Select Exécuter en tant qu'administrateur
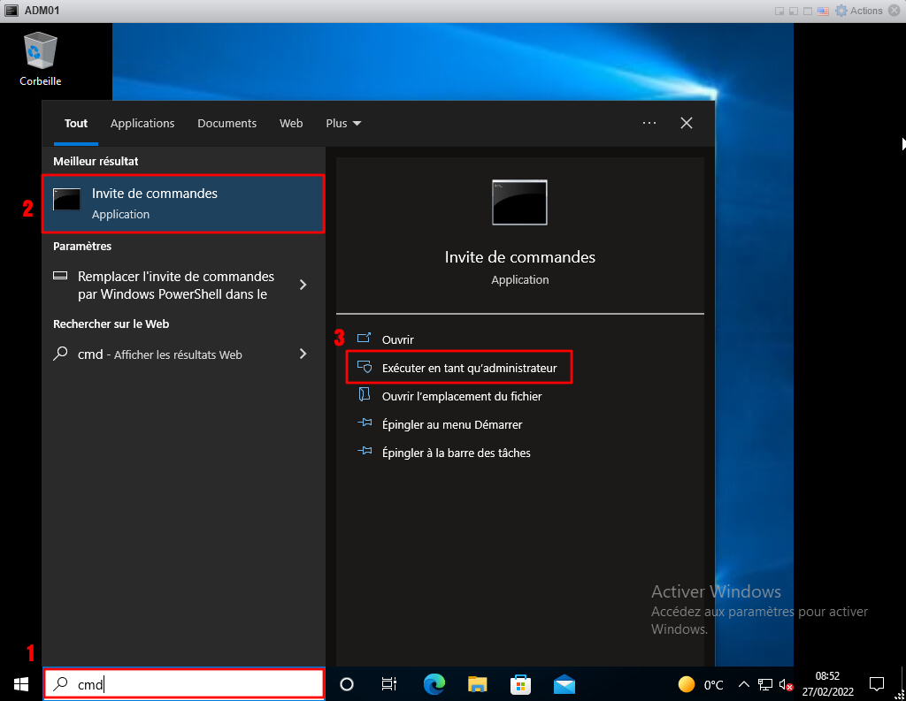The image size is (906, 701). (x=469, y=368)
